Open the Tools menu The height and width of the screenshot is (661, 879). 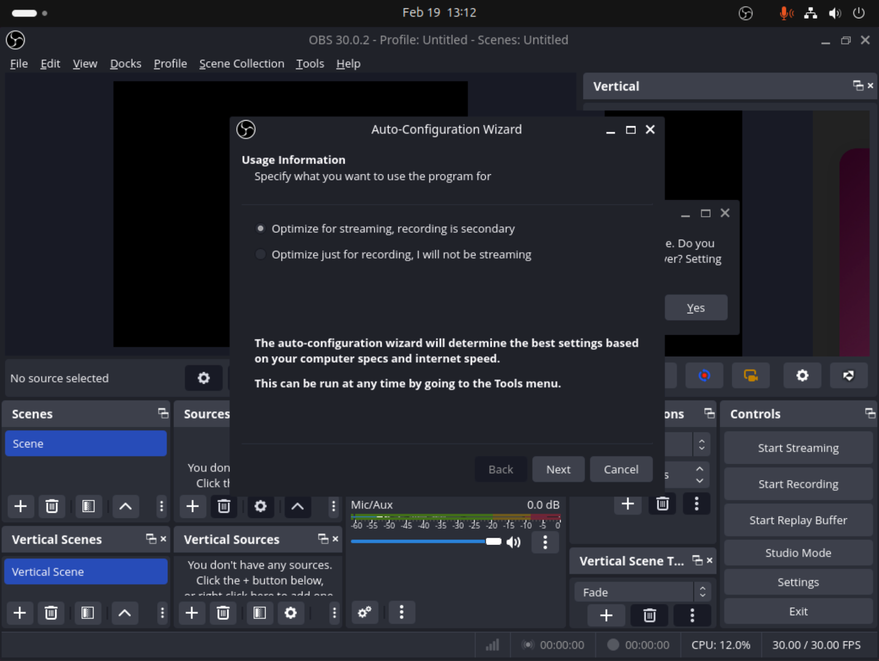pyautogui.click(x=310, y=64)
